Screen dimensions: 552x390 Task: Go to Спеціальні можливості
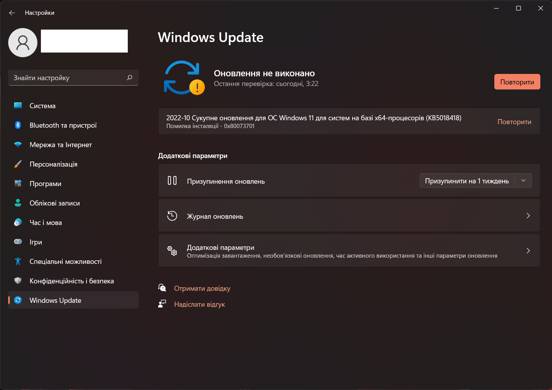click(x=73, y=261)
